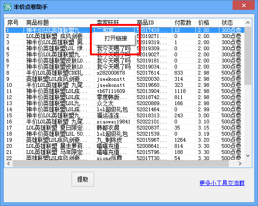Click payment count 1264 in row 19
The image size is (258, 206).
(180, 140)
